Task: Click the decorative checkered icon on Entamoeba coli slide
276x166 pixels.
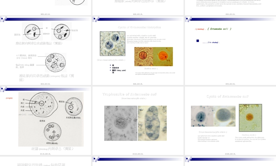Action: click(x=189, y=19)
